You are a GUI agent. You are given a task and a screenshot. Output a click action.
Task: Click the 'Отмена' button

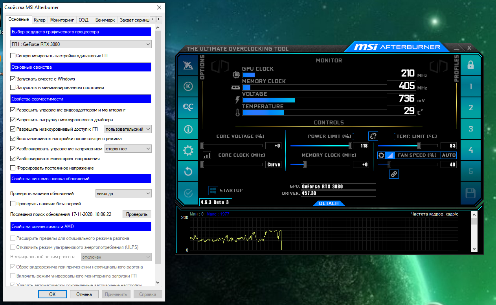pos(84,294)
